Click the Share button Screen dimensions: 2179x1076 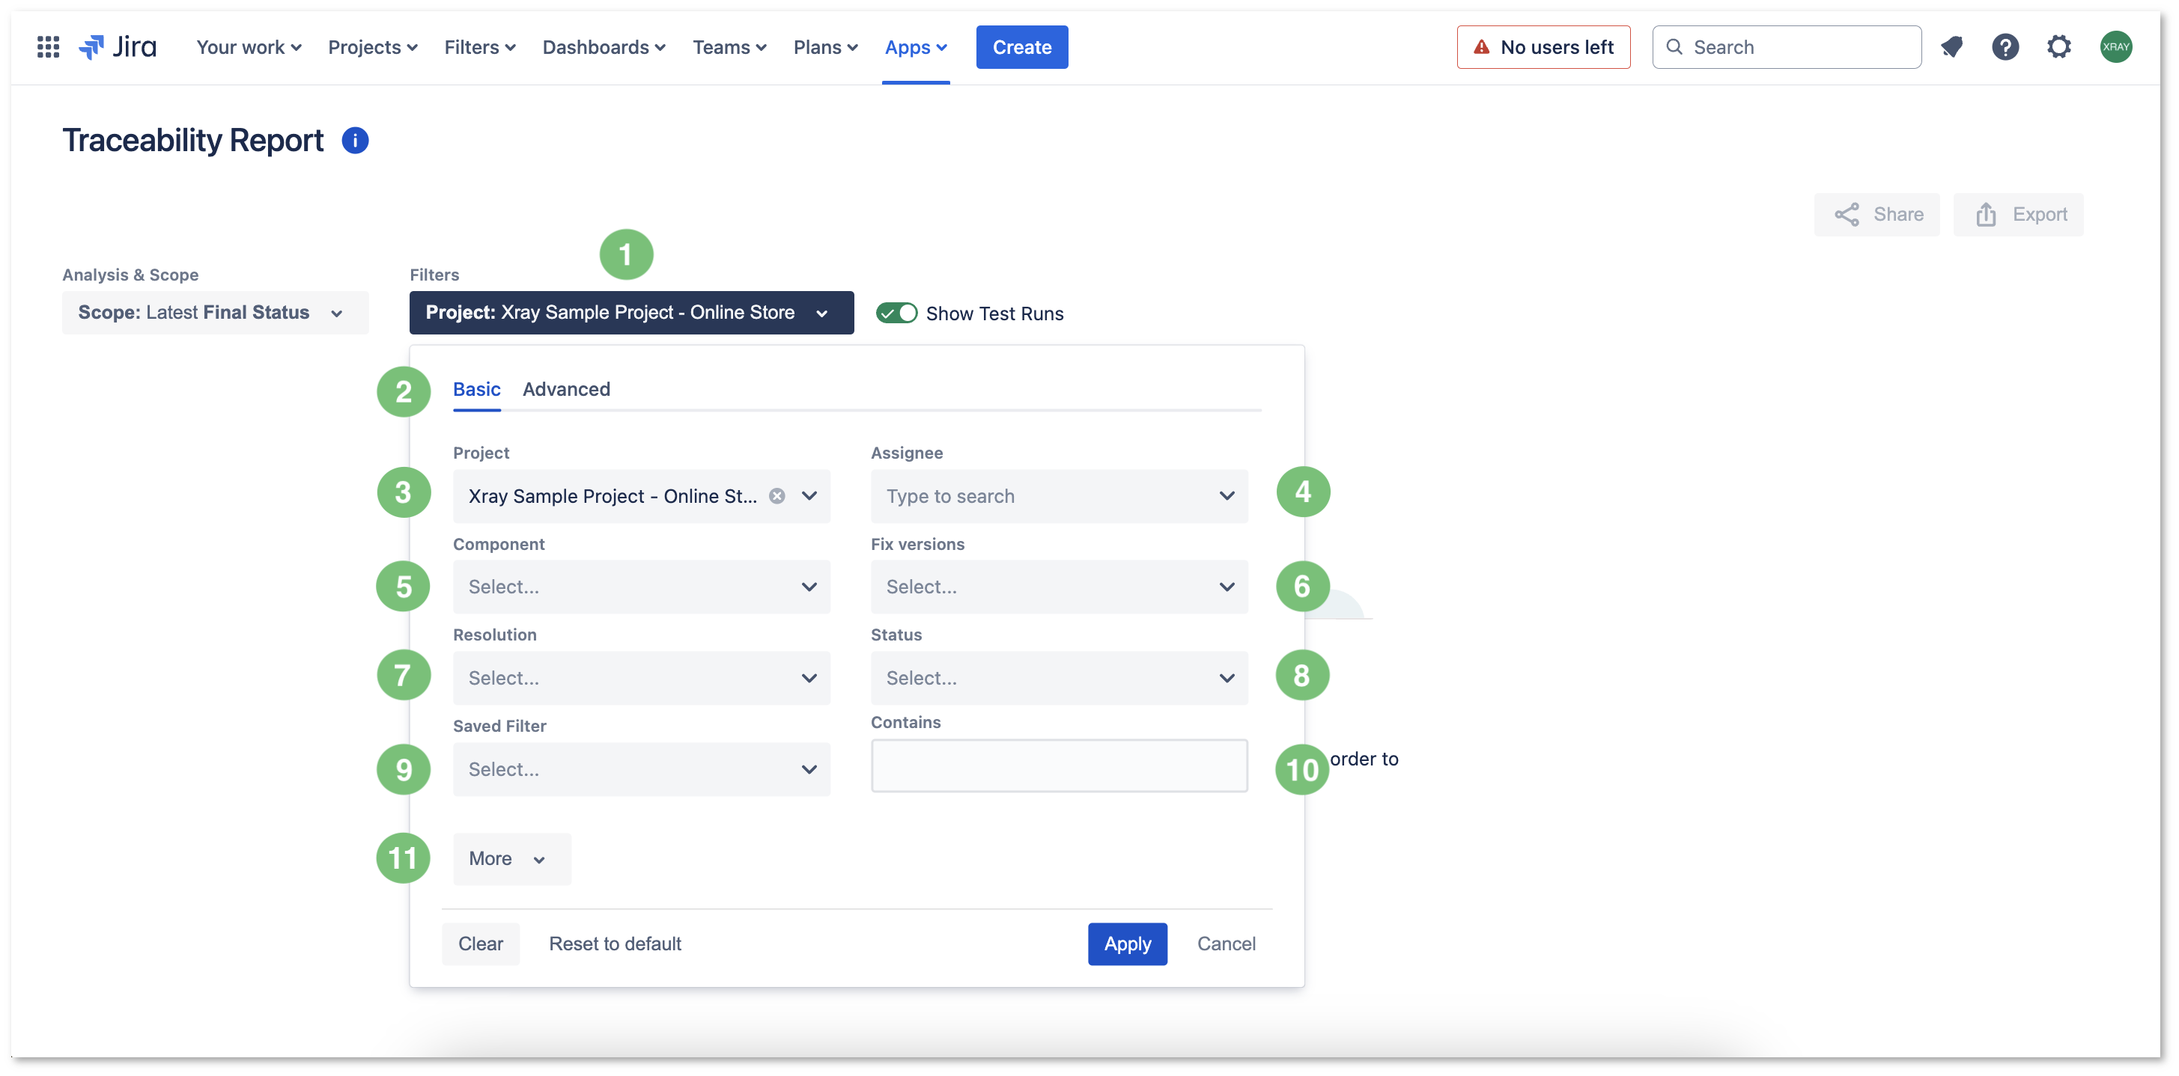[1877, 215]
